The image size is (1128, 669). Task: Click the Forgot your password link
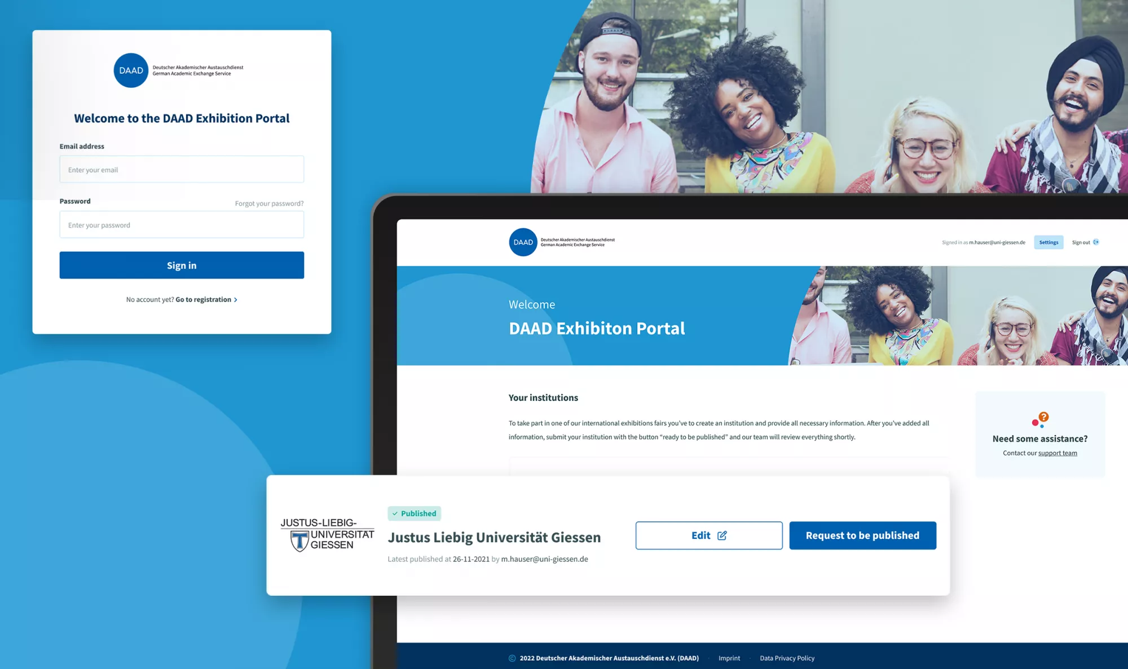point(269,203)
